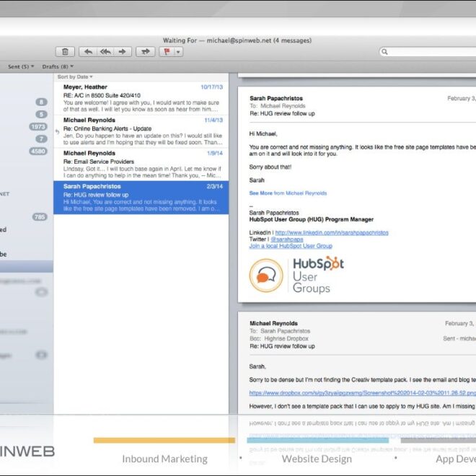Flag the message with the red flag
The image size is (476, 476).
coord(168,52)
